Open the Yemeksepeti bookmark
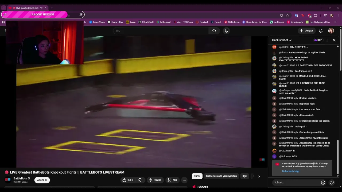 pyautogui.click(x=295, y=22)
